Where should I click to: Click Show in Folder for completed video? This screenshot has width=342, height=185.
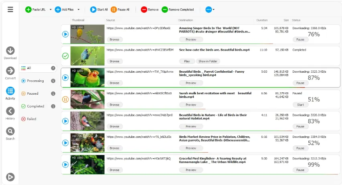click(x=208, y=61)
